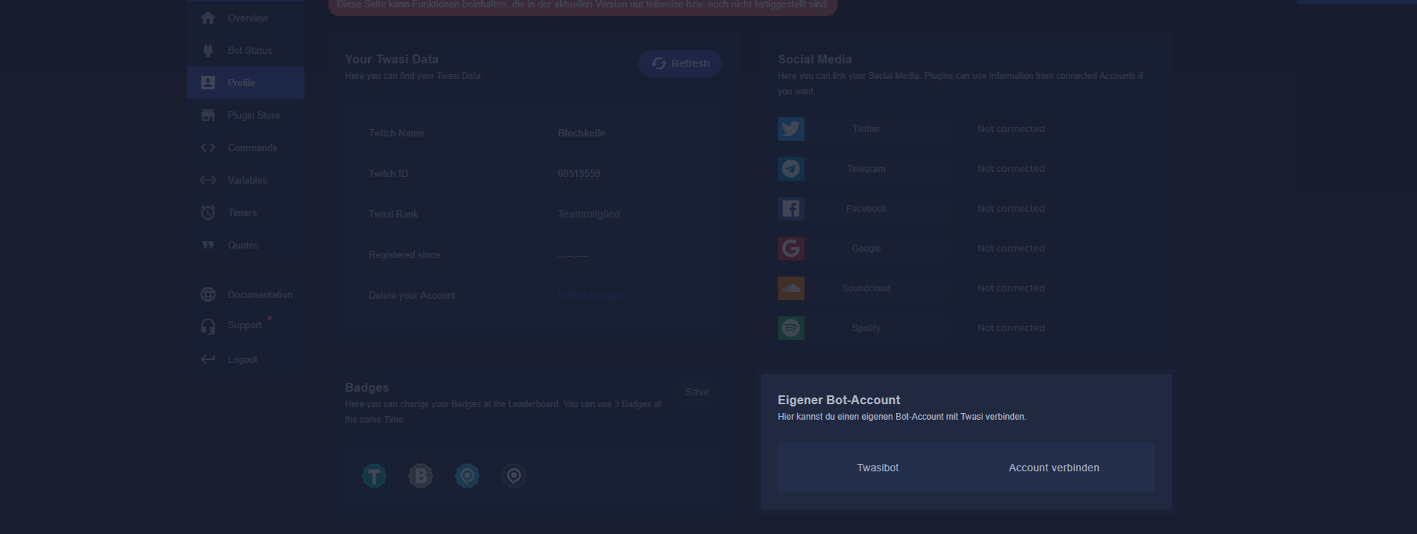Select the dark location pin badge
The width and height of the screenshot is (1417, 534).
[x=514, y=476]
